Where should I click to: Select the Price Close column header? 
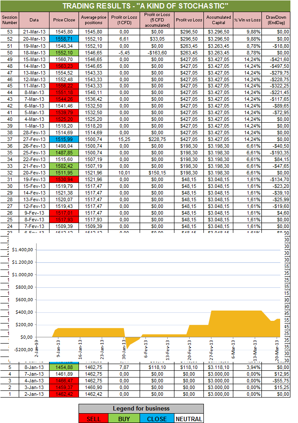coord(64,20)
